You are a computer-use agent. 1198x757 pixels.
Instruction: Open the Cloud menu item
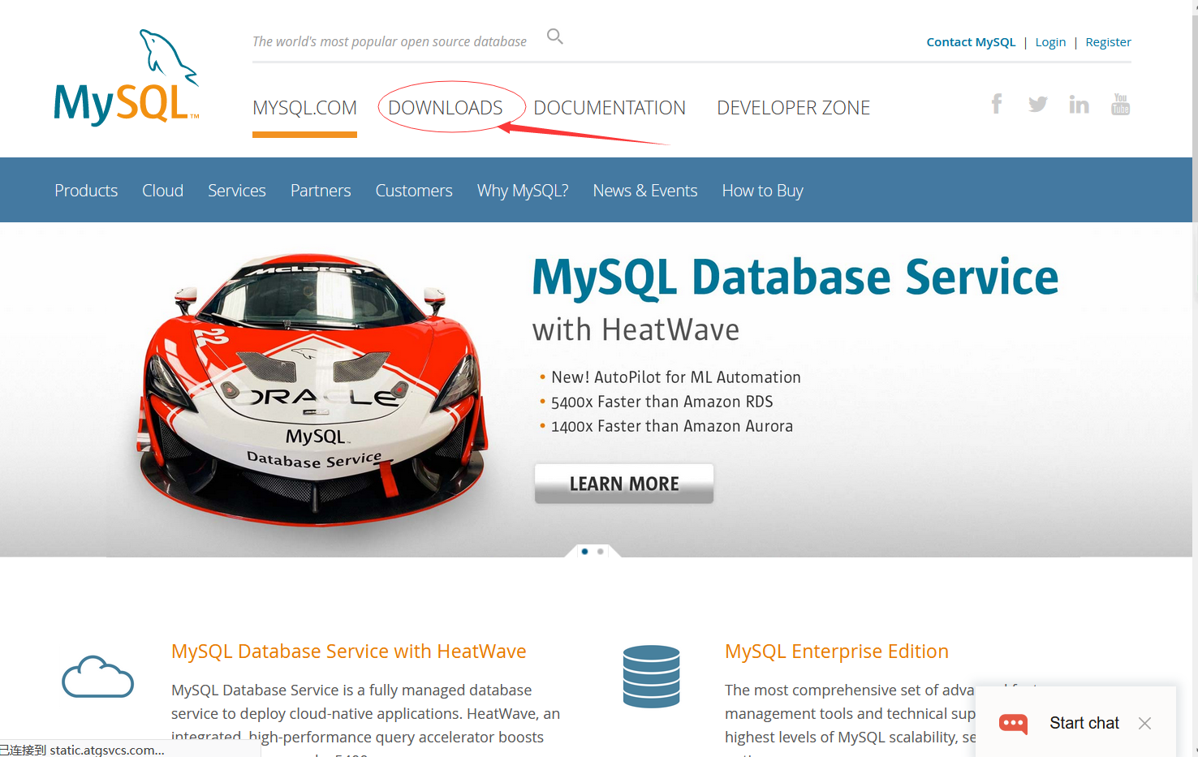[x=162, y=191]
